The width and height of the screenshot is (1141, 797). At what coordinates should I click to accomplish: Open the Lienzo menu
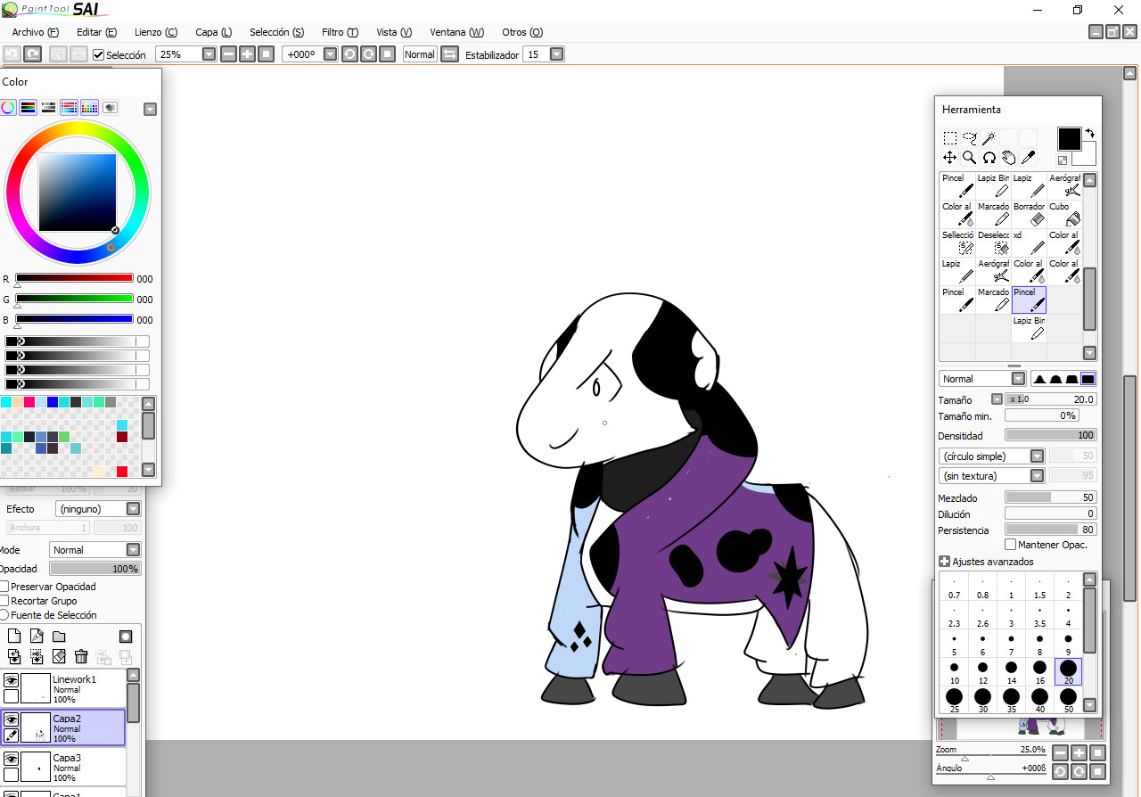click(x=156, y=32)
